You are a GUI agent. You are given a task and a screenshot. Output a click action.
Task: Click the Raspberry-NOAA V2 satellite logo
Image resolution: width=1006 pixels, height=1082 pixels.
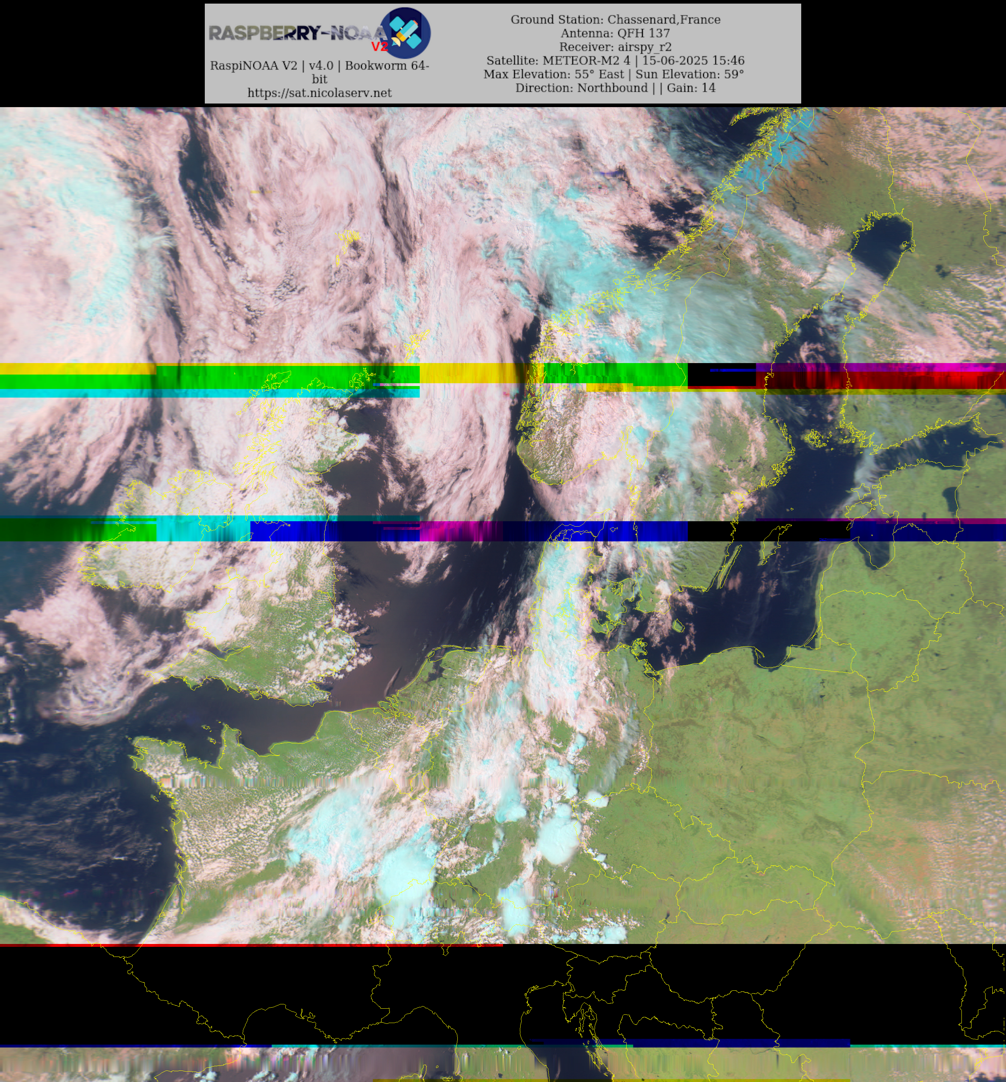point(405,33)
